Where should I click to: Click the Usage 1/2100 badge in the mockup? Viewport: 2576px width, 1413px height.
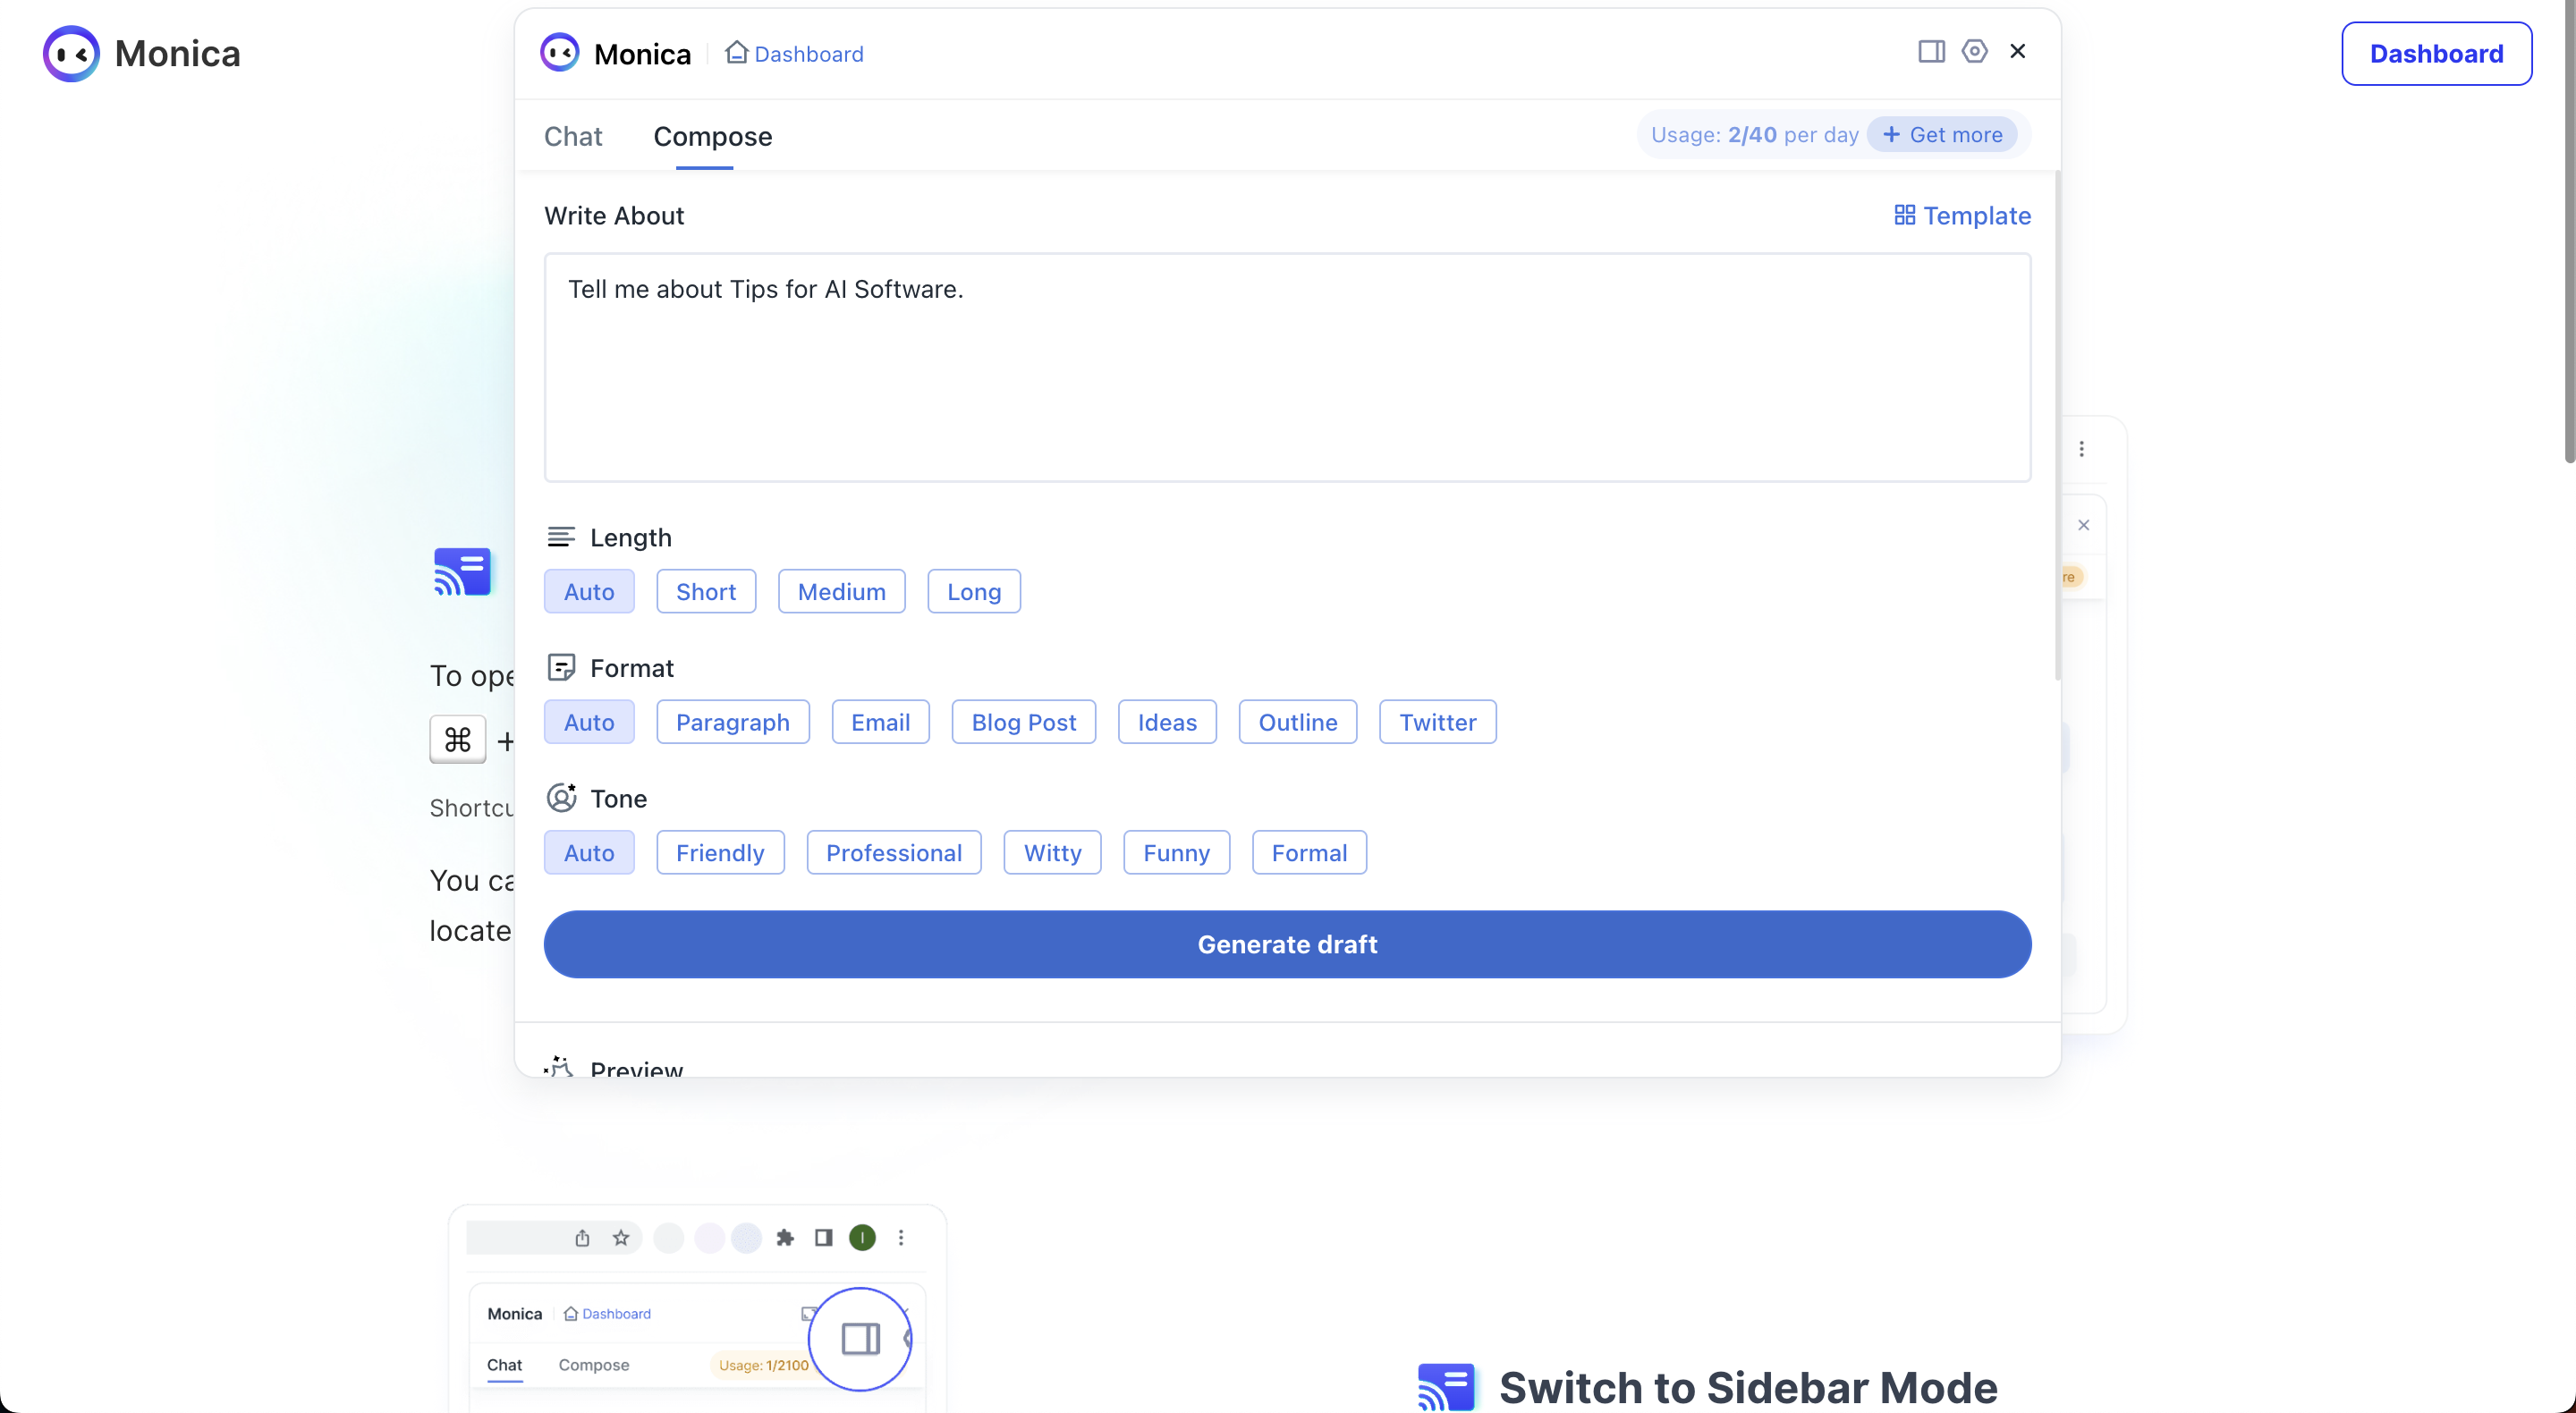(x=763, y=1365)
